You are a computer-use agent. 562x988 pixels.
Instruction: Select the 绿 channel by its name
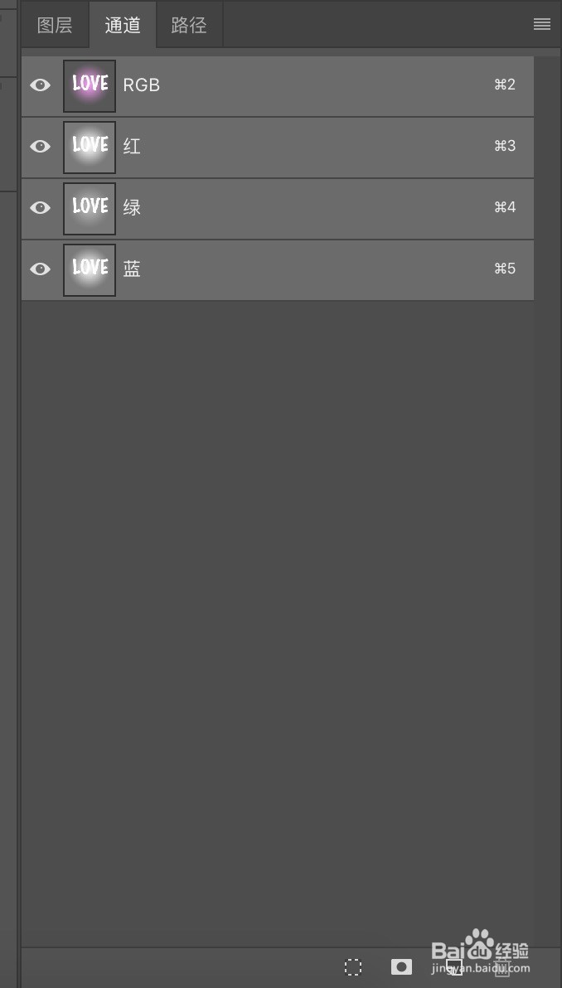[132, 208]
